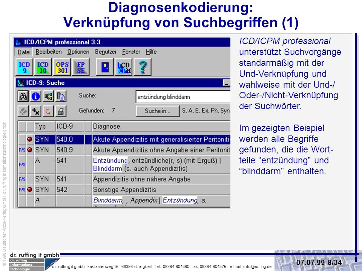The height and width of the screenshot is (271, 362).
Task: Click the ICD ICPM toolbar icon
Action: 124,67
